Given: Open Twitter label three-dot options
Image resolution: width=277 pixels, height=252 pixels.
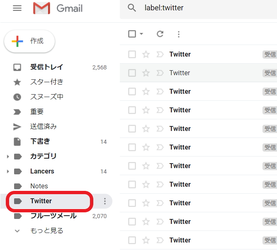Looking at the screenshot, I should [x=105, y=201].
